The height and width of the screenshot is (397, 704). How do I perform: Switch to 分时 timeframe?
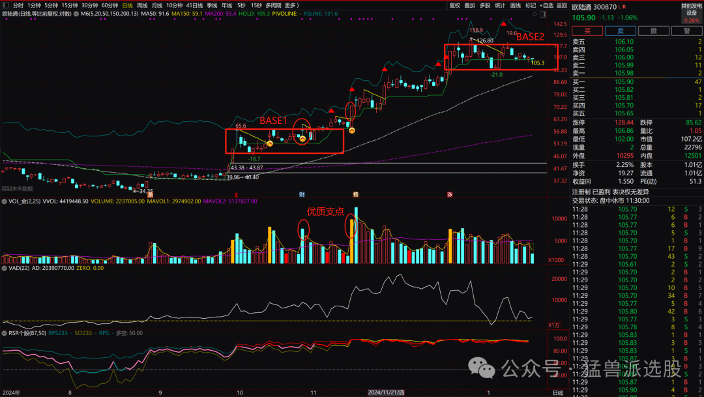pyautogui.click(x=18, y=5)
